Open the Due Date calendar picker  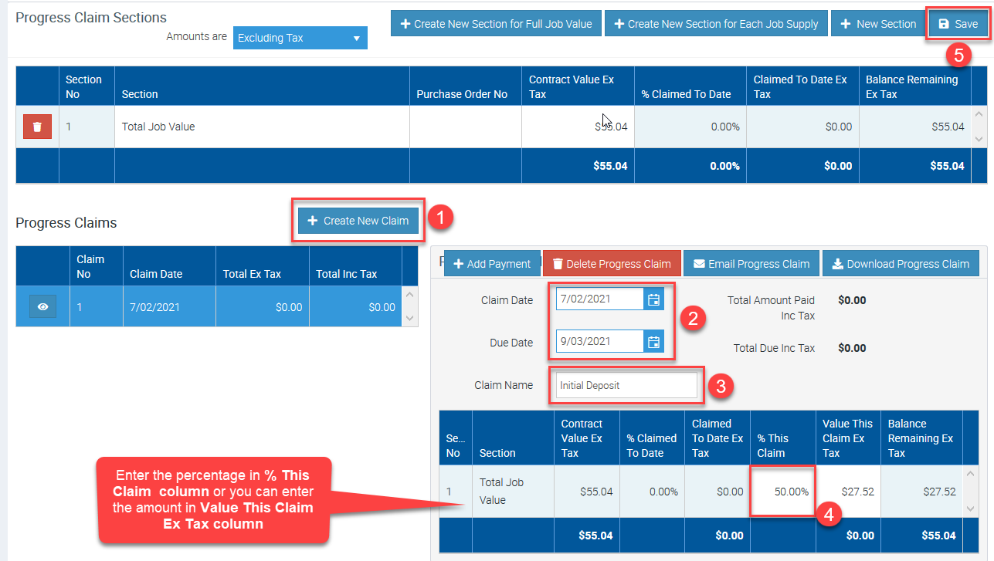[653, 341]
